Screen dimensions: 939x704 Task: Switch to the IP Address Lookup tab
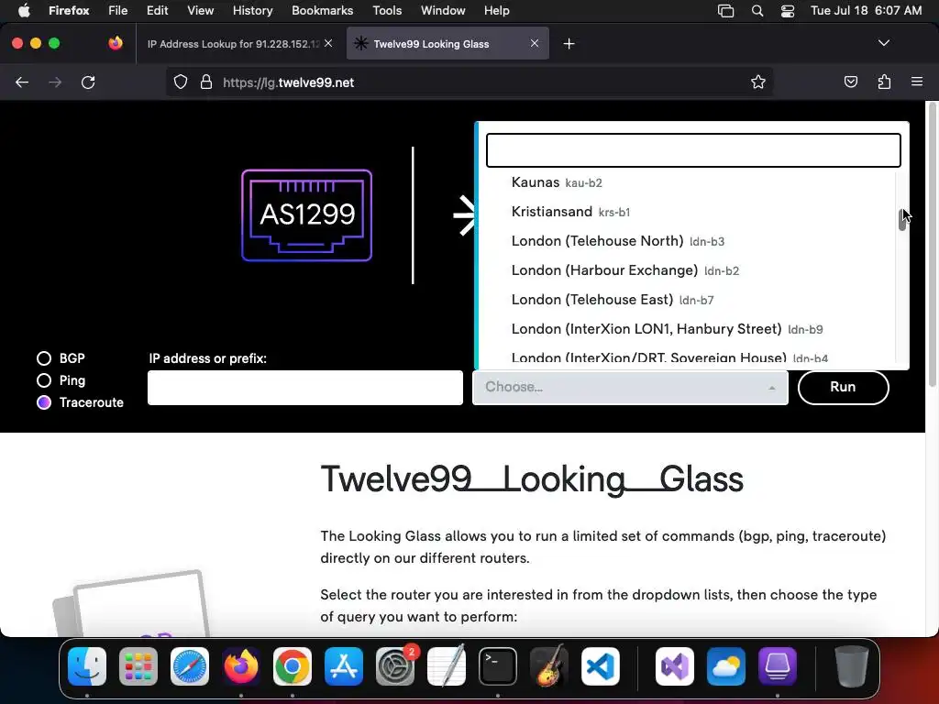click(x=234, y=44)
